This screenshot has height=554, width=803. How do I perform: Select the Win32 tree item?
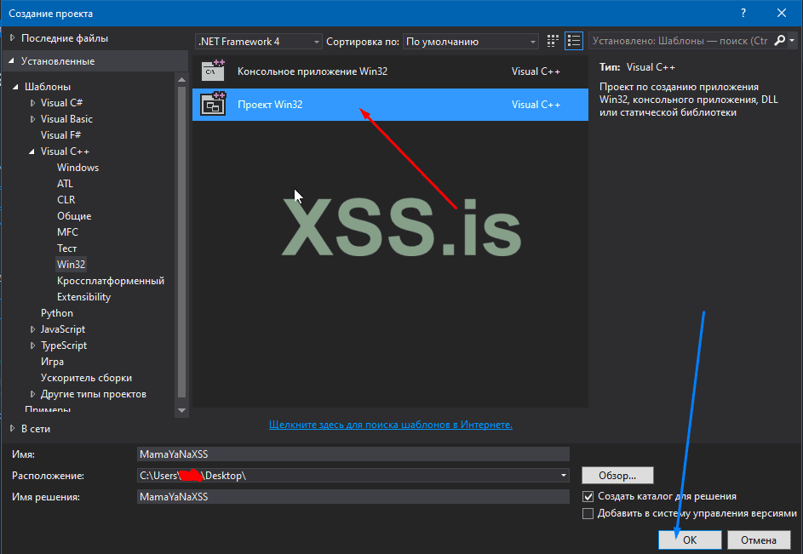(x=71, y=264)
